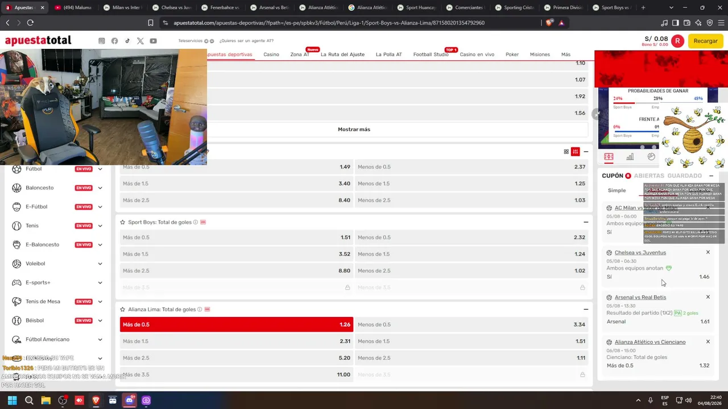Image resolution: width=728 pixels, height=409 pixels.
Task: Collapse the Alianza Lima: Total de goles market
Action: pos(586,310)
